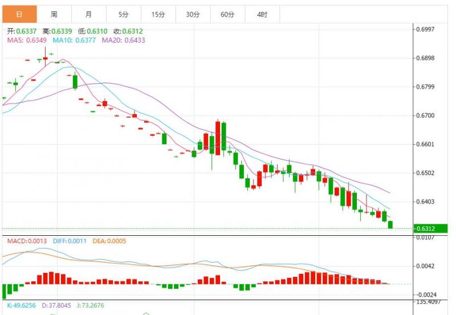This screenshot has height=315, width=456.
Task: Click the 收:0.6312 close price value
Action: tap(128, 31)
